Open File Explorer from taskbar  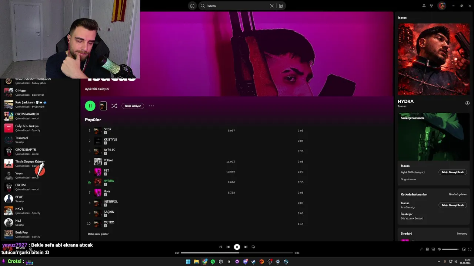pyautogui.click(x=196, y=262)
